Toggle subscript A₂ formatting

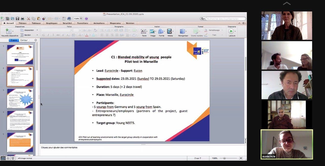tap(68, 35)
